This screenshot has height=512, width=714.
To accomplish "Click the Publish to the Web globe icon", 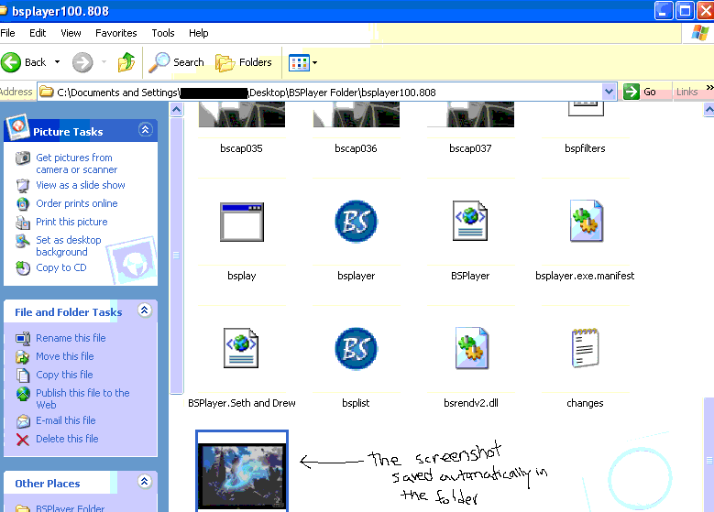I will (23, 394).
